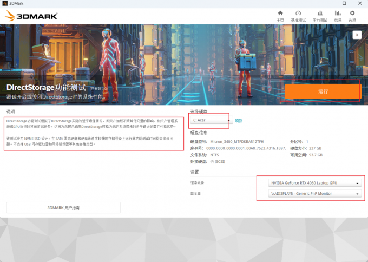Click the 说明 description heading
This screenshot has width=368, height=262.
(x=11, y=112)
